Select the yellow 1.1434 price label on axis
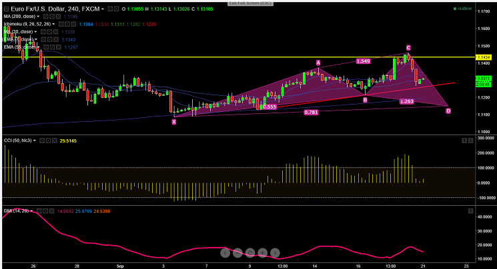497x269 pixels. pyautogui.click(x=484, y=57)
